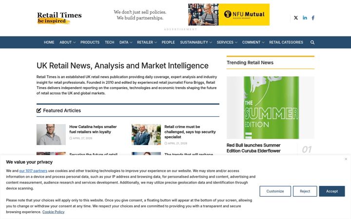Open 'Red Bull launches Summer Edition' headline
The height and width of the screenshot is (219, 351).
coord(253,148)
